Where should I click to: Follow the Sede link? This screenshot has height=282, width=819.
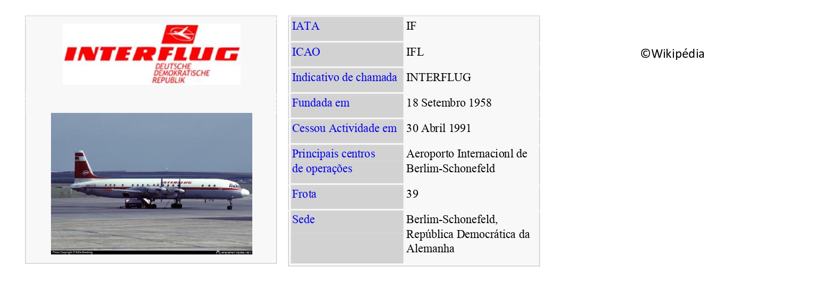pos(303,219)
